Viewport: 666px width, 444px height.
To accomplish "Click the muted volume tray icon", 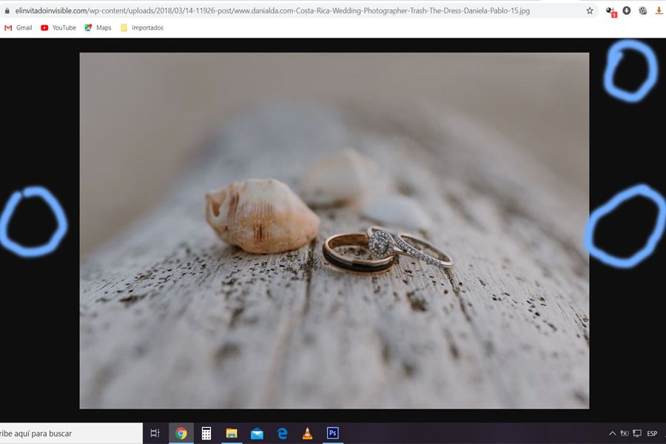I will point(625,434).
